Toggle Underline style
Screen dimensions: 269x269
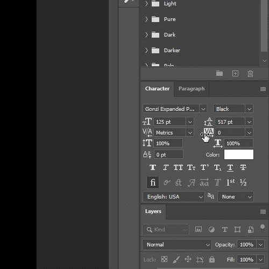click(230, 168)
